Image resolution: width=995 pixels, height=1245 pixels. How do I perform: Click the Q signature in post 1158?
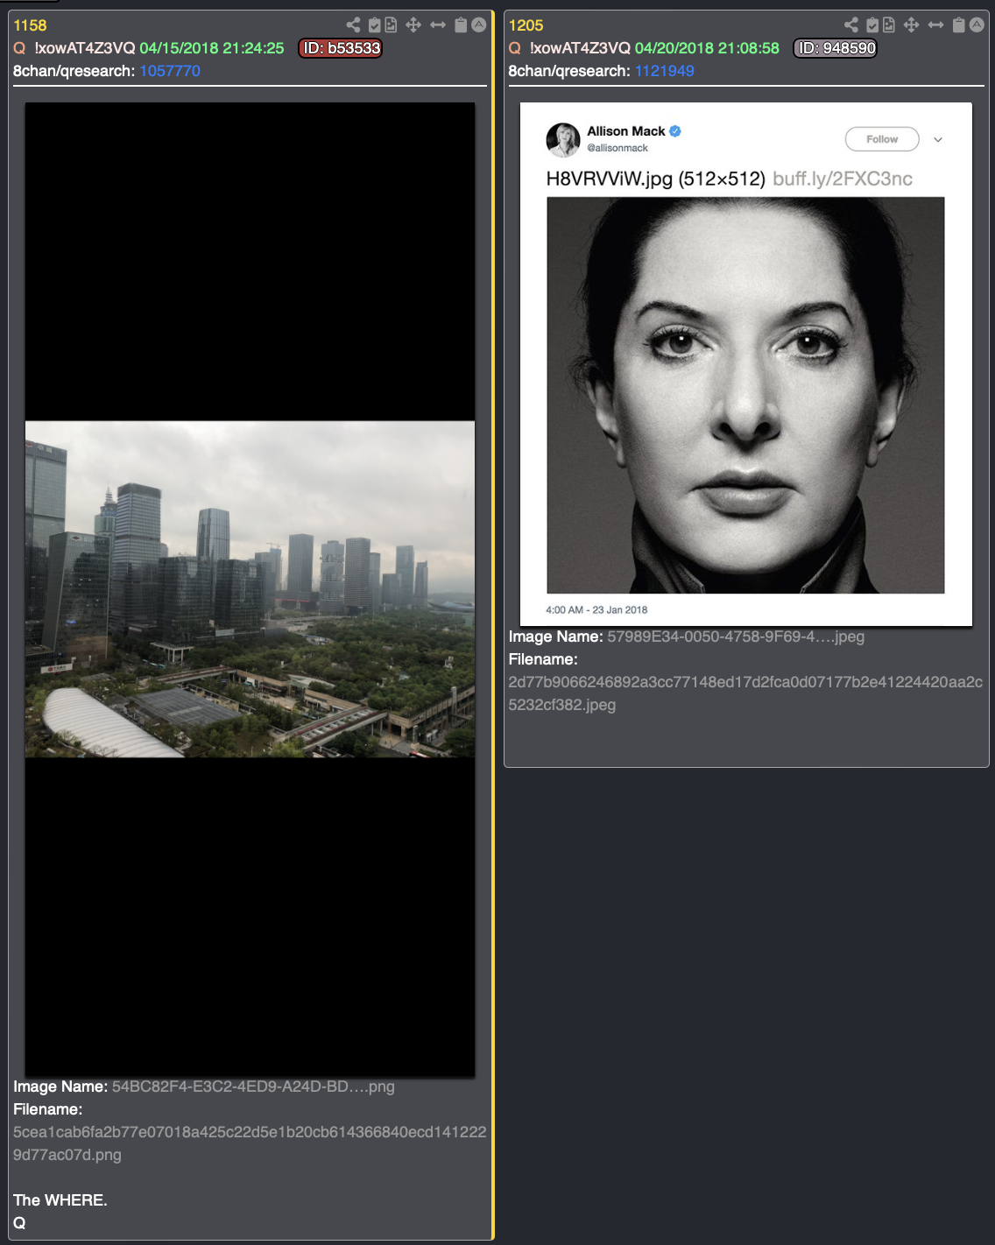(x=19, y=1223)
